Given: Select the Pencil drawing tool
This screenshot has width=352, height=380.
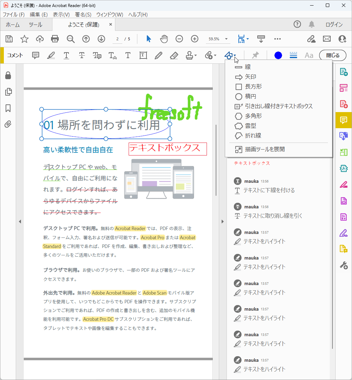Looking at the screenshot, I should (158, 55).
